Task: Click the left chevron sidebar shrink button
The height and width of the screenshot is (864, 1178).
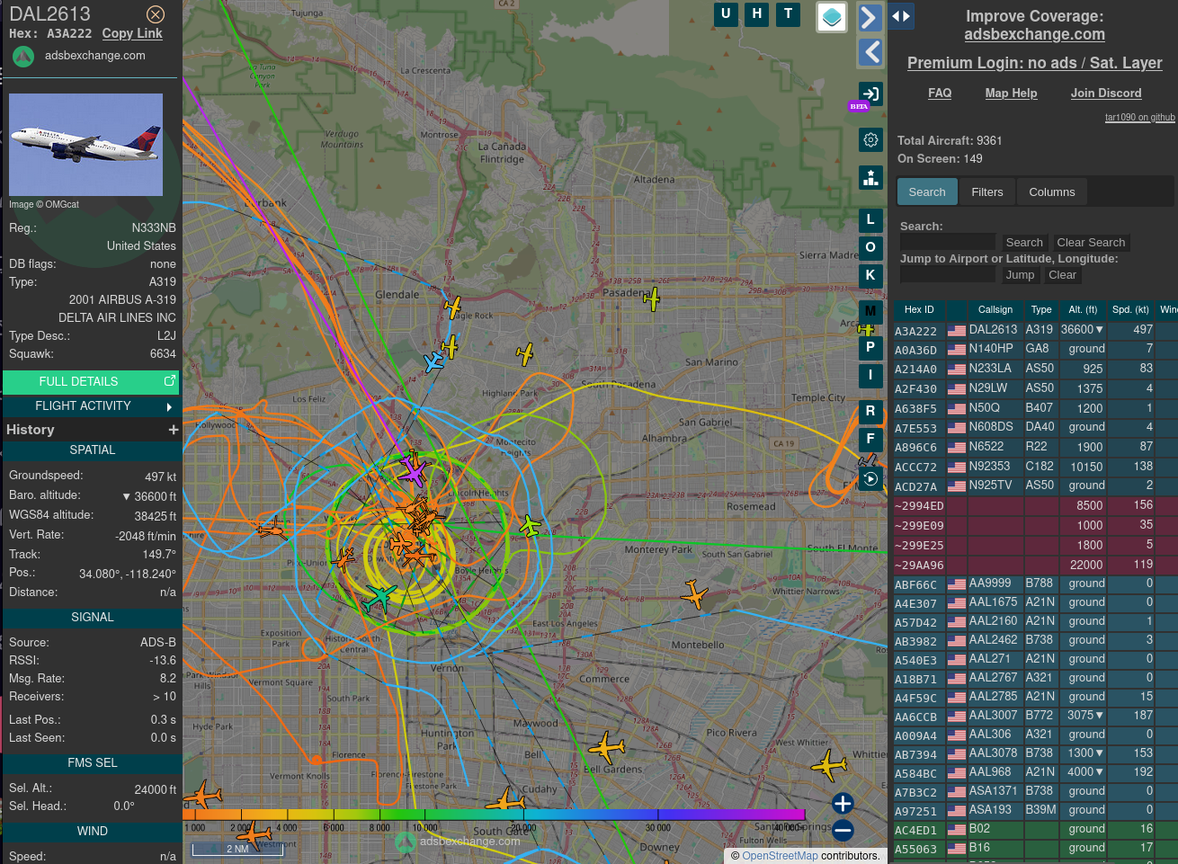Action: (x=870, y=52)
